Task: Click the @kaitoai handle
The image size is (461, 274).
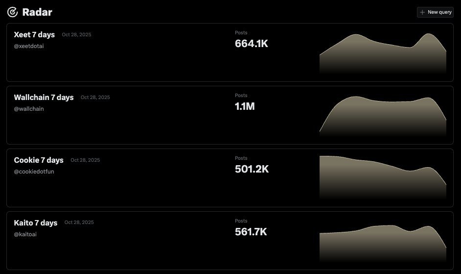Action: 25,234
